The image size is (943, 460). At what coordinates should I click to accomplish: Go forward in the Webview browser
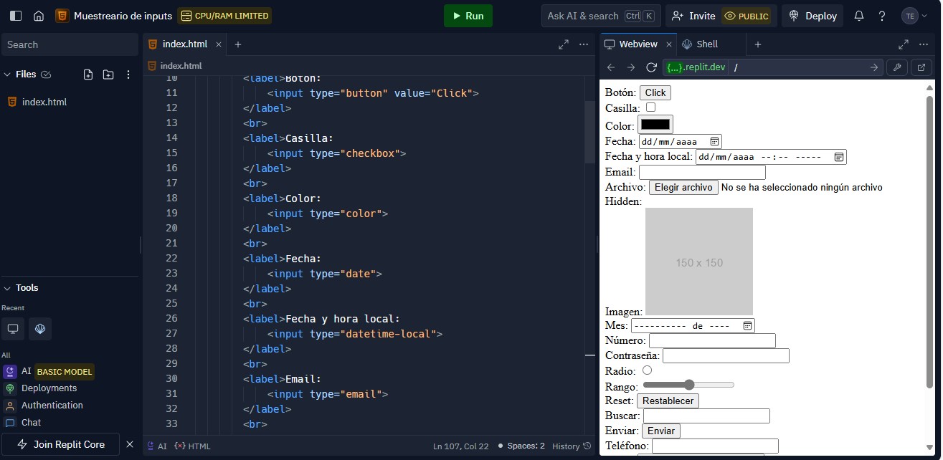(631, 67)
